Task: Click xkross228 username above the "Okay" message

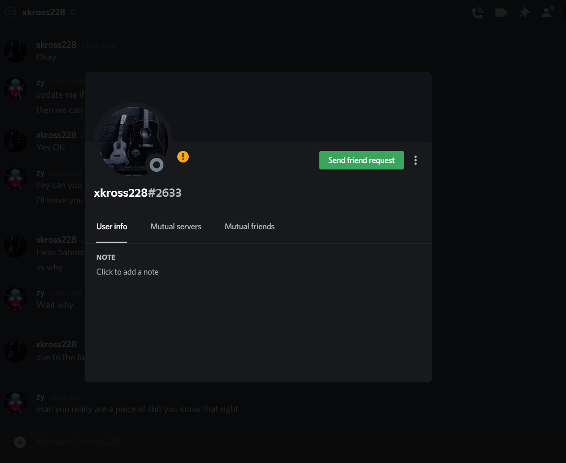Action: [56, 45]
